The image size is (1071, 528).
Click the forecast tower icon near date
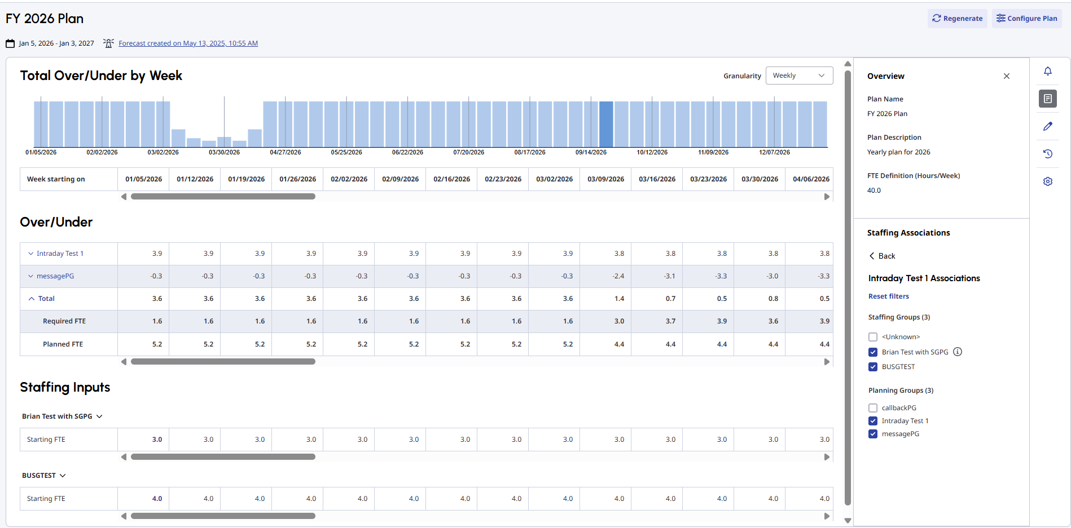108,43
